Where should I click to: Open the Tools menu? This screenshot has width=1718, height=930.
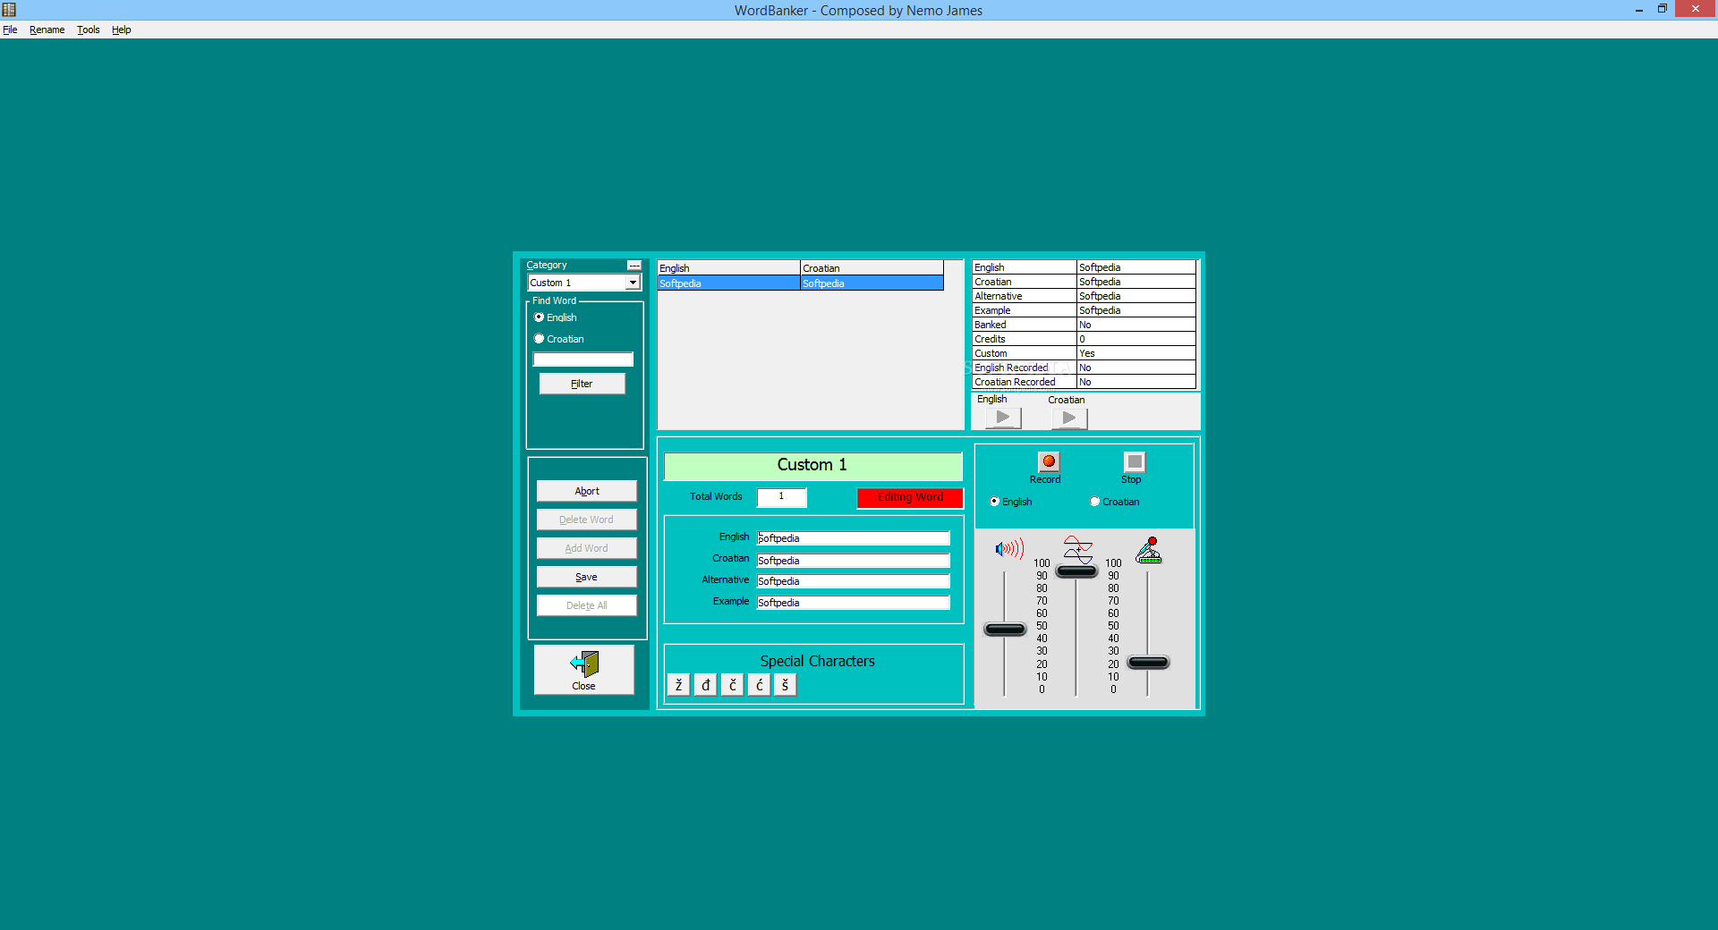click(88, 30)
